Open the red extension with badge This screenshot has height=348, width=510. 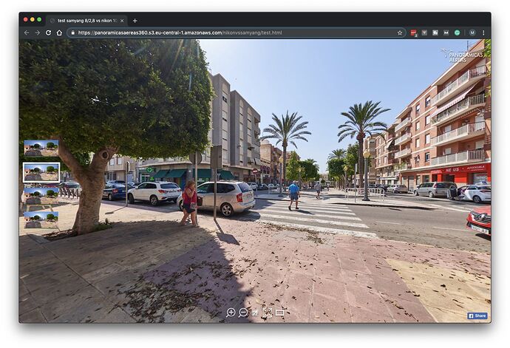tap(414, 33)
